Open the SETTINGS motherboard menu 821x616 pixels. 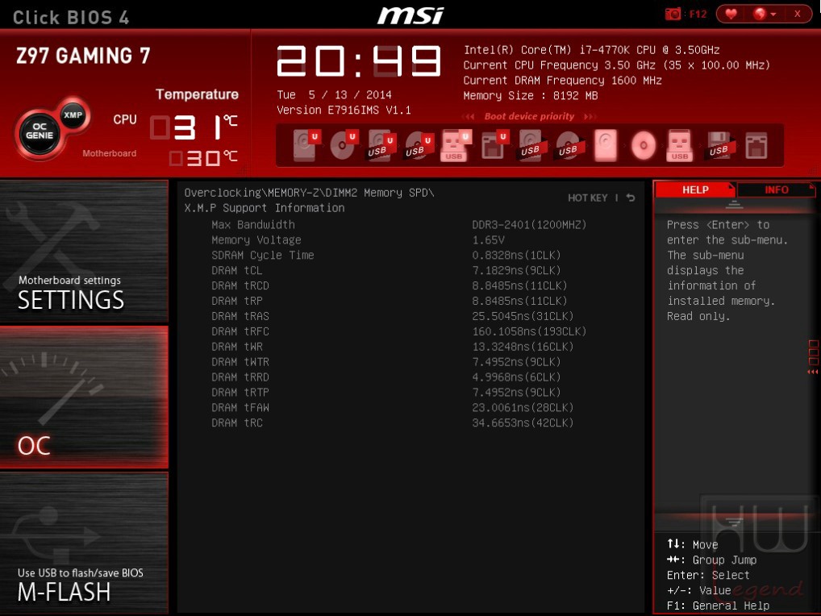pos(84,251)
